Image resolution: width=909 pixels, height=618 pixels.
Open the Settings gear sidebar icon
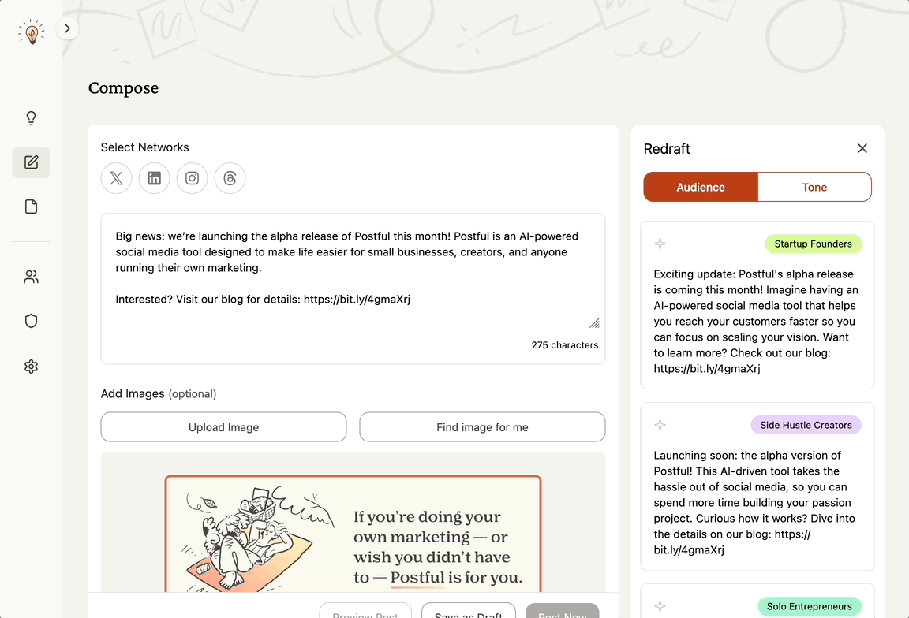[x=31, y=367]
